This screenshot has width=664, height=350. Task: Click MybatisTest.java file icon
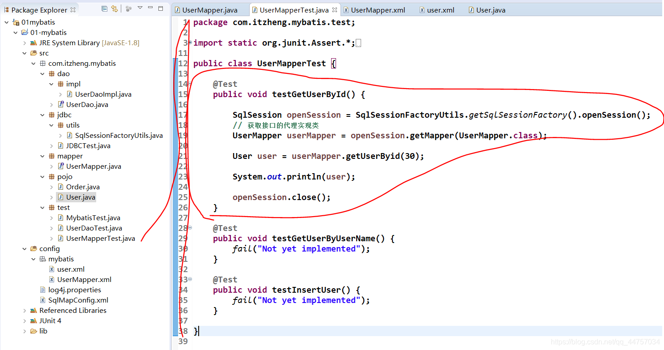click(x=61, y=218)
